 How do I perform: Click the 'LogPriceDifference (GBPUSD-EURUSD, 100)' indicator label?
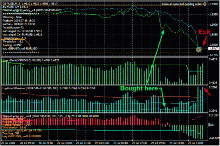pyautogui.click(x=30, y=88)
